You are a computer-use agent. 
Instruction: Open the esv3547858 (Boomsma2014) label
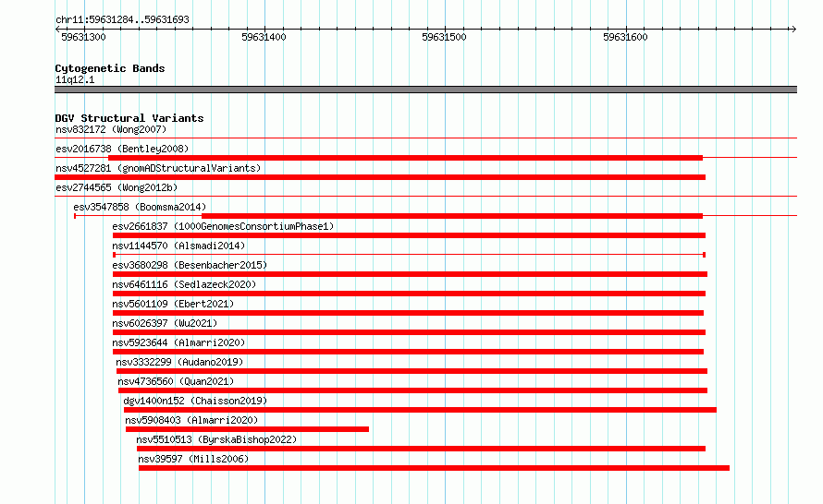point(140,207)
